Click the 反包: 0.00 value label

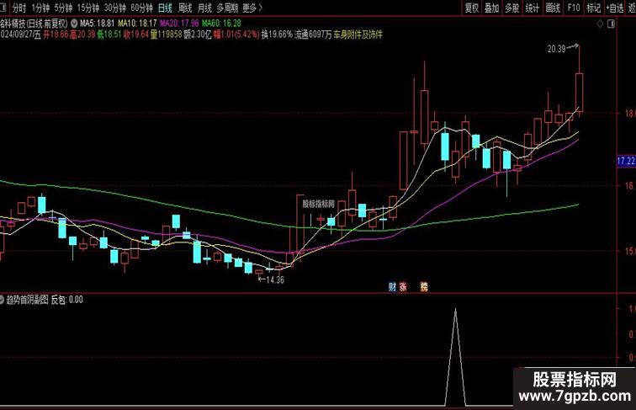(x=67, y=300)
